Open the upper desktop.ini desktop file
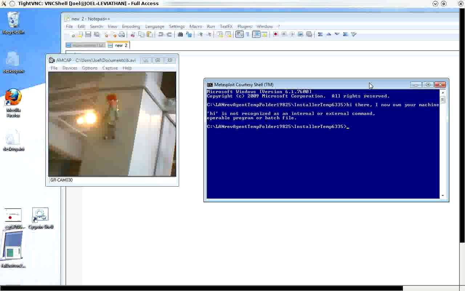The image size is (465, 291). pos(13,62)
